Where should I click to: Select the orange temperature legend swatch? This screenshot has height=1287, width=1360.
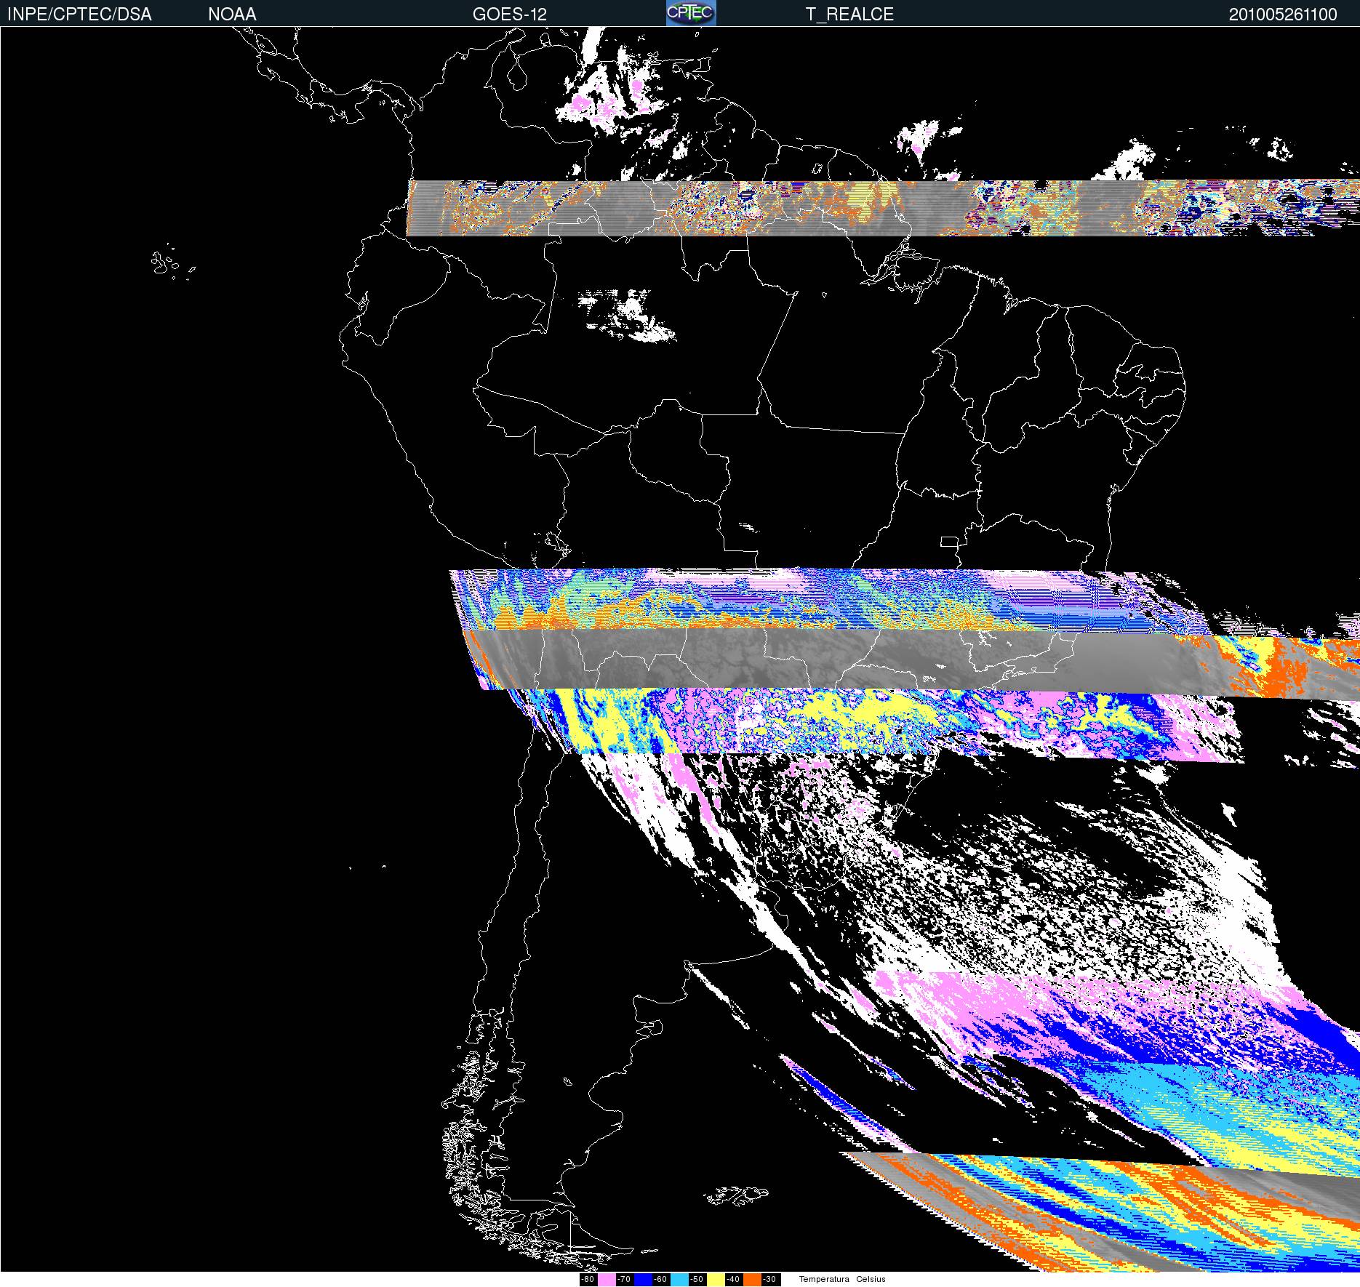point(752,1280)
